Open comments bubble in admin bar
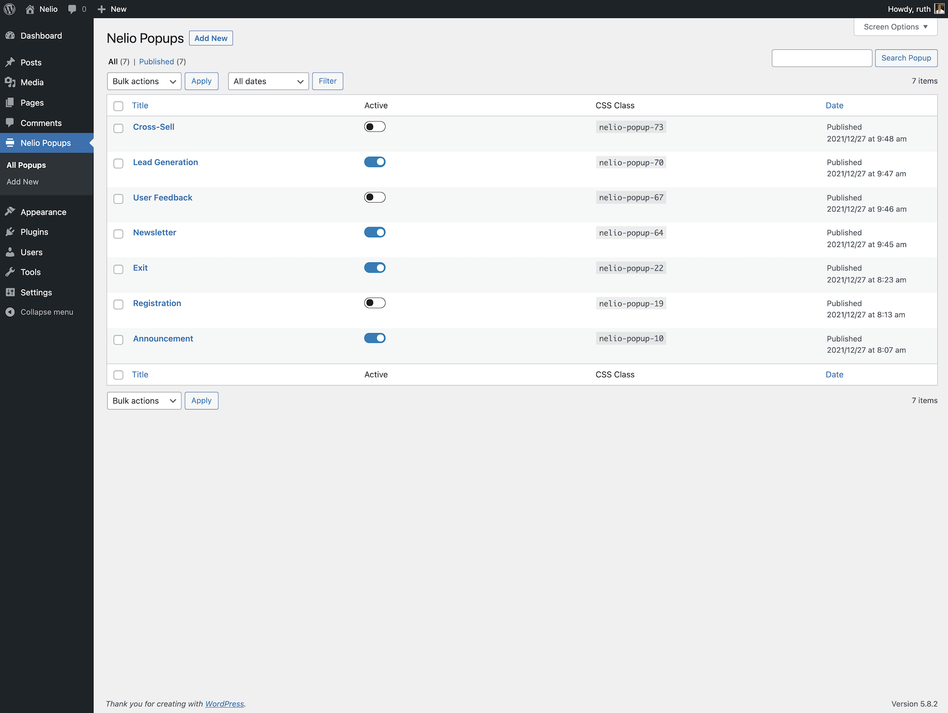This screenshot has width=948, height=713. pos(72,9)
